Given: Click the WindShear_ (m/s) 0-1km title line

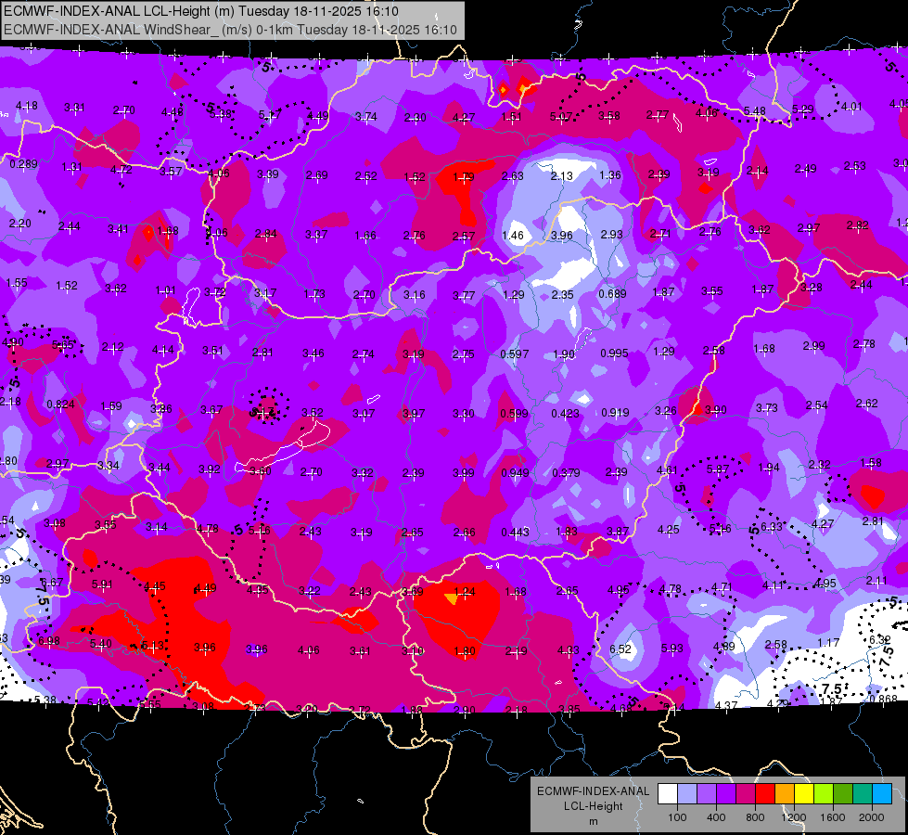Looking at the screenshot, I should pyautogui.click(x=230, y=30).
